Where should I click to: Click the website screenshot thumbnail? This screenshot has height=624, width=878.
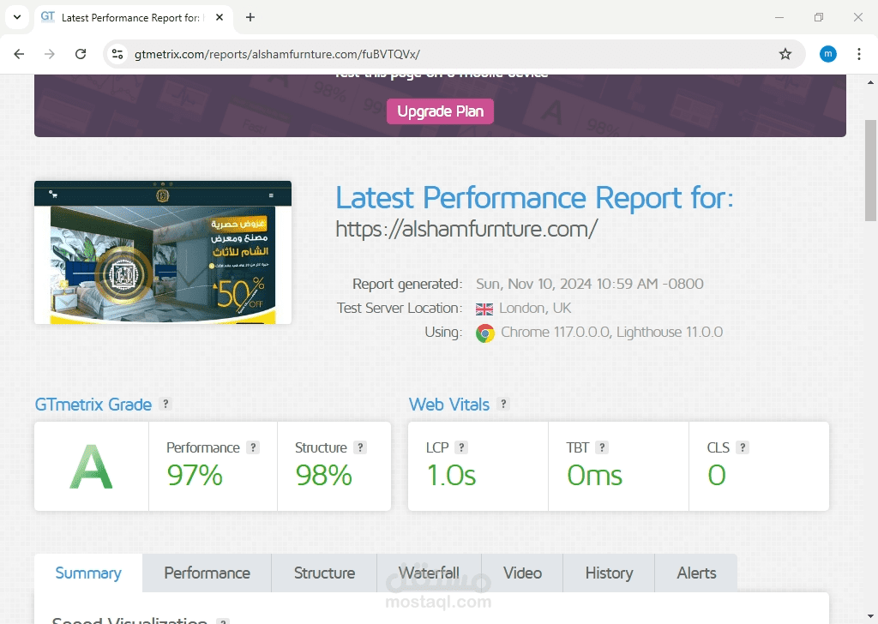163,252
